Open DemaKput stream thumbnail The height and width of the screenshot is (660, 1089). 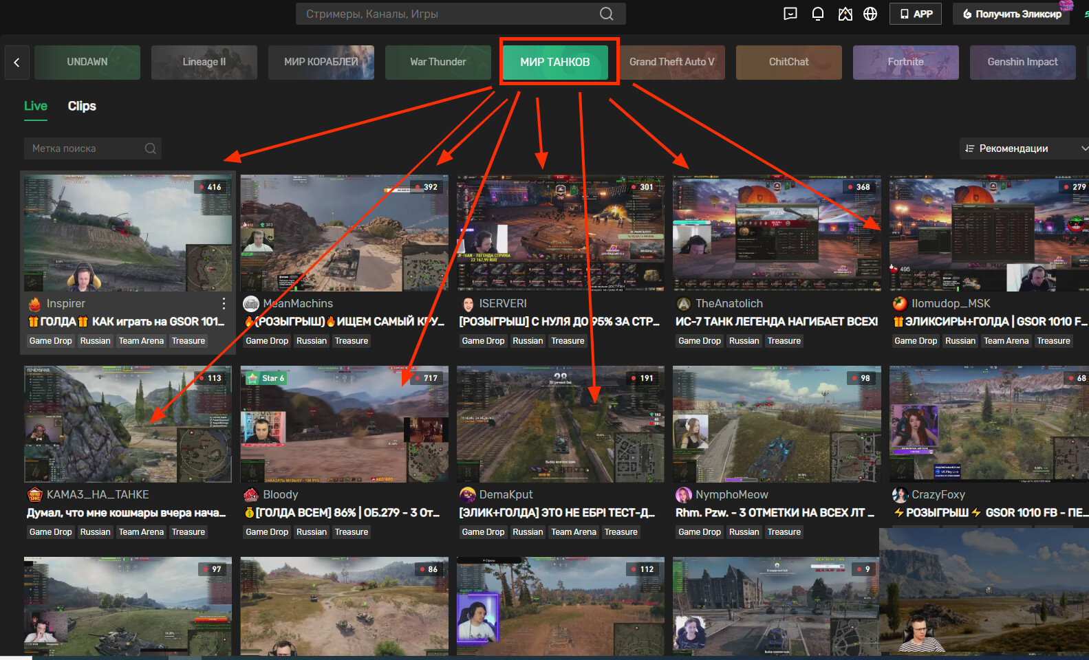[x=561, y=424]
